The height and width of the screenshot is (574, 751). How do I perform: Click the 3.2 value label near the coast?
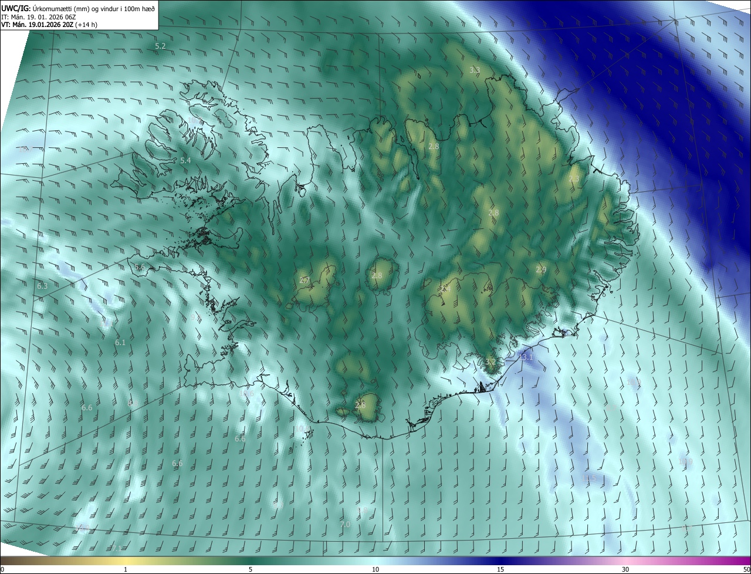tap(491, 362)
